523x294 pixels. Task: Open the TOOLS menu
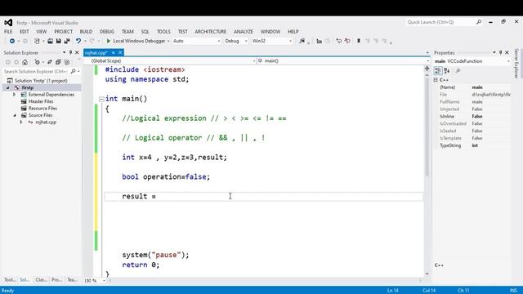[x=163, y=32]
